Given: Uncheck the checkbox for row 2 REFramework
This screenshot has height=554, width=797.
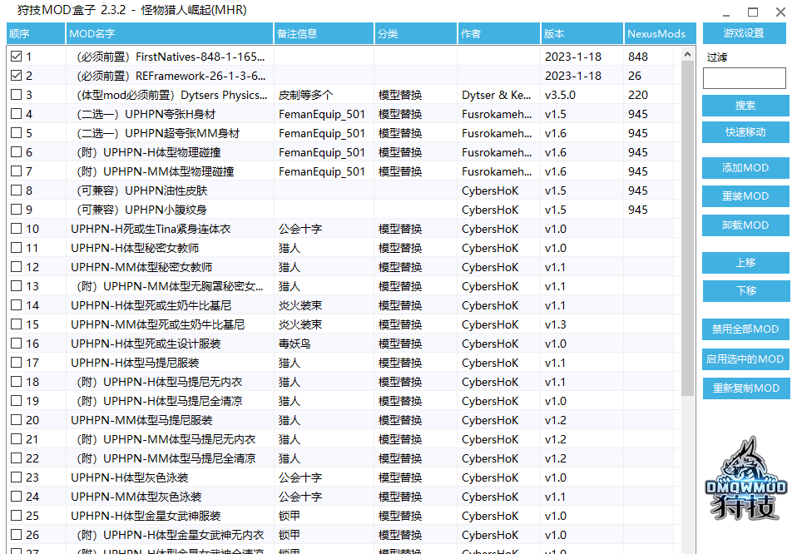Looking at the screenshot, I should click(17, 76).
